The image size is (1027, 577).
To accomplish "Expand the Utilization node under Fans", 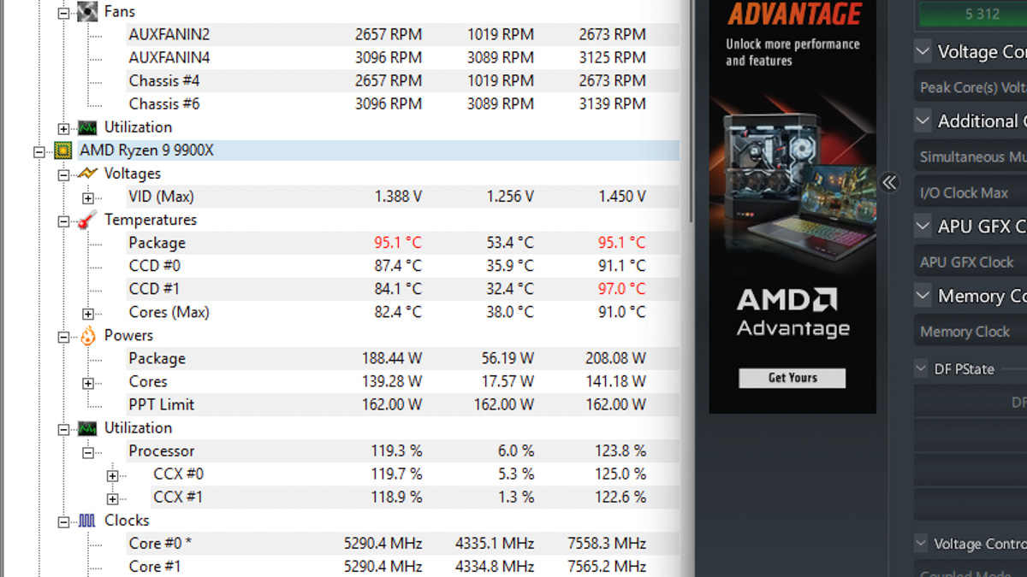I will 63,128.
